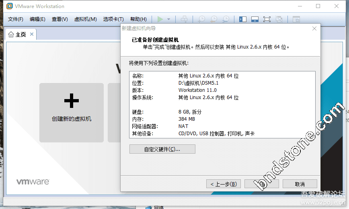Click the 自定义硬件(C)... button
This screenshot has height=209, width=349.
[x=162, y=149]
